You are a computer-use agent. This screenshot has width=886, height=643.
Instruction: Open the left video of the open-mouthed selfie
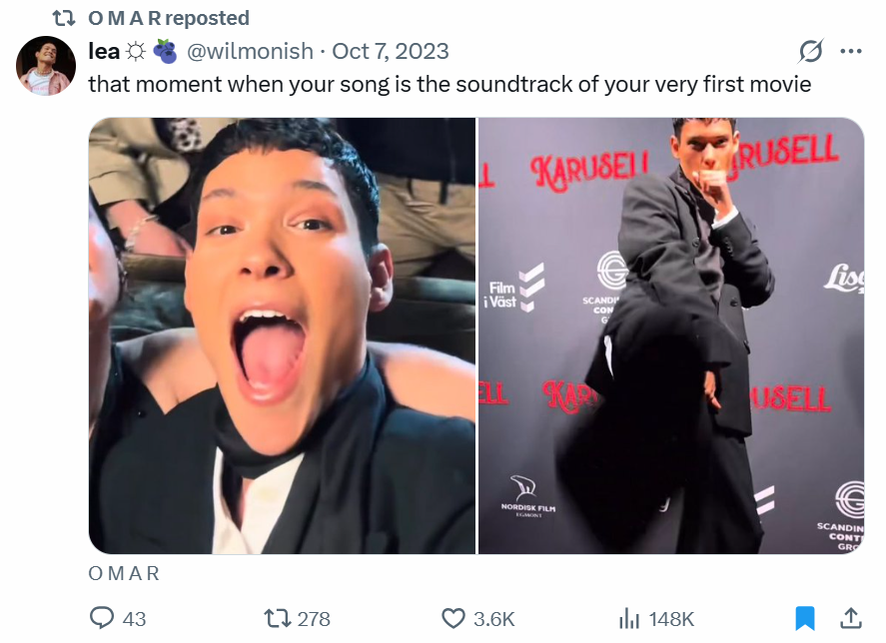point(282,335)
